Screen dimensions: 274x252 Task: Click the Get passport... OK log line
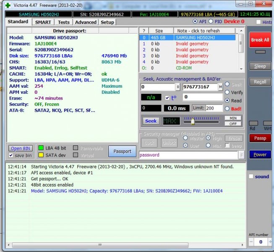coord(50,179)
